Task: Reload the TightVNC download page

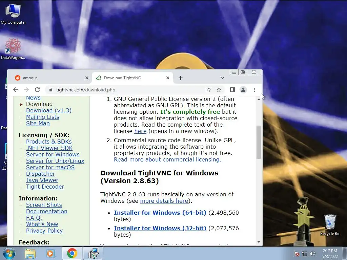Action: click(x=37, y=90)
